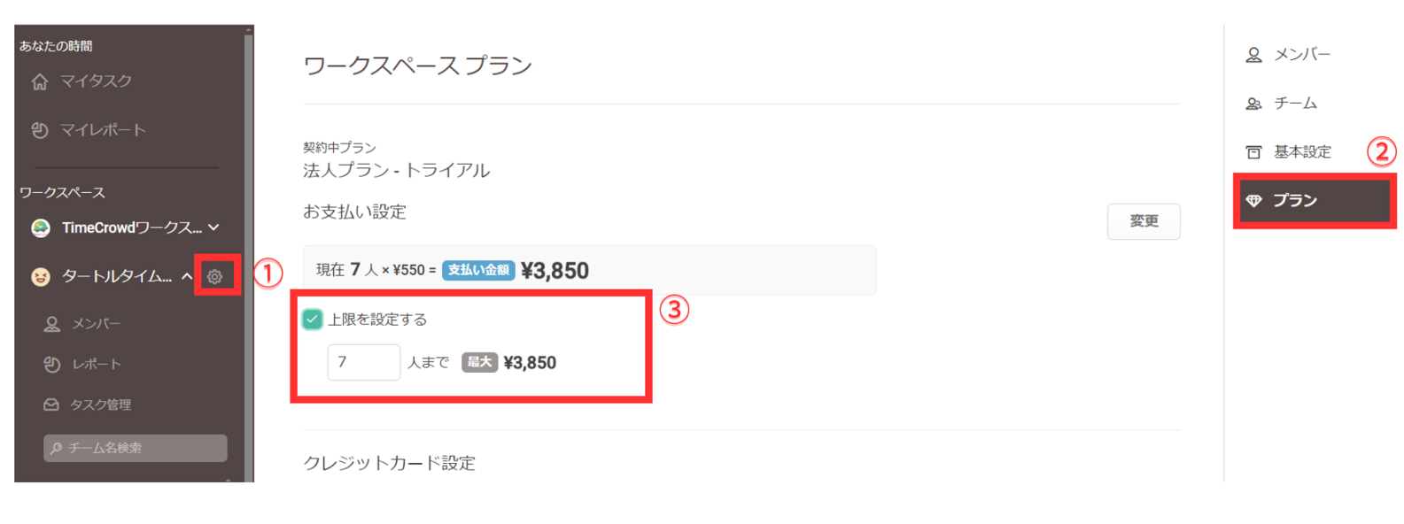Expand the TimeCrowdワークス workspace dropdown

(213, 227)
